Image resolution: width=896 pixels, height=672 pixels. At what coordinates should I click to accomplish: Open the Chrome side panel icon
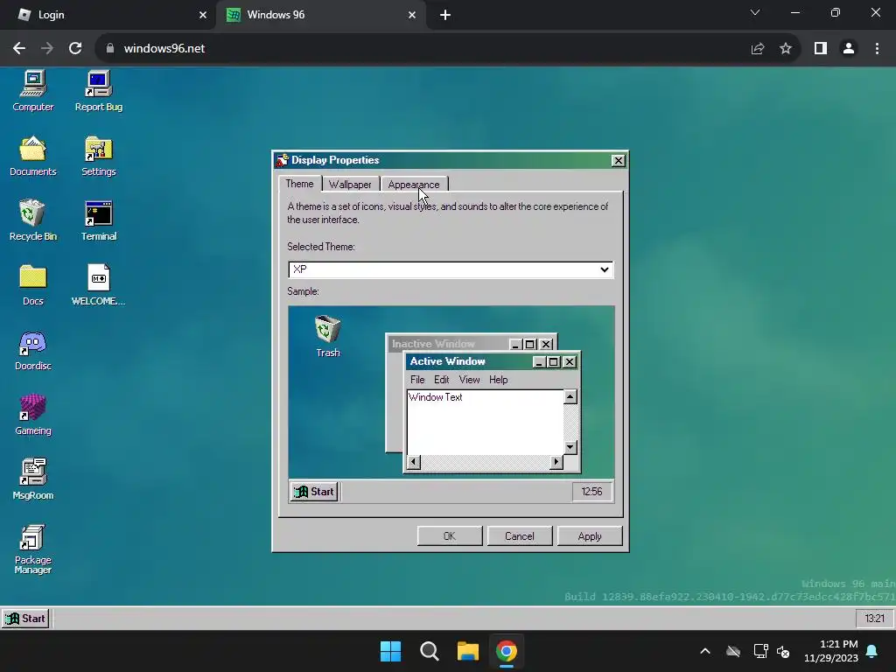tap(821, 49)
